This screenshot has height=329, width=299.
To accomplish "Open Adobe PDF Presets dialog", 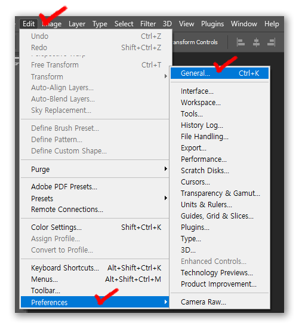I will click(x=95, y=187).
